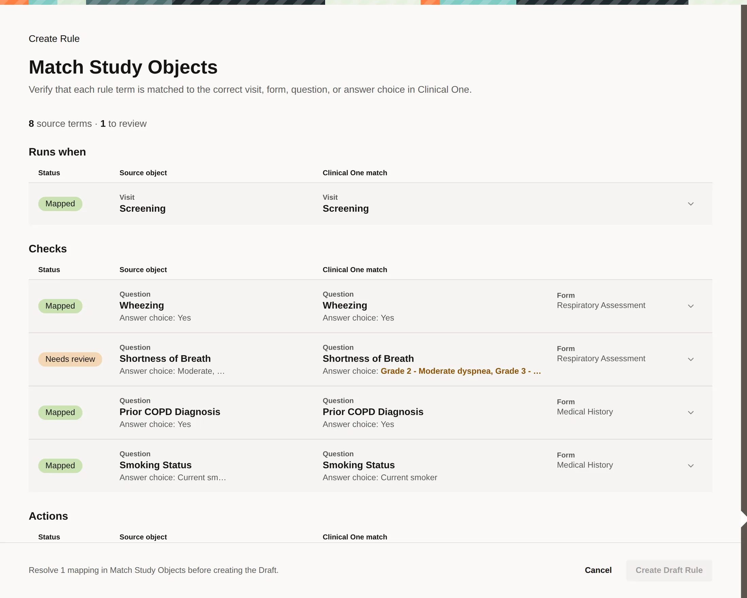
Task: Click Medical History form in Prior COPD row
Action: tap(585, 412)
